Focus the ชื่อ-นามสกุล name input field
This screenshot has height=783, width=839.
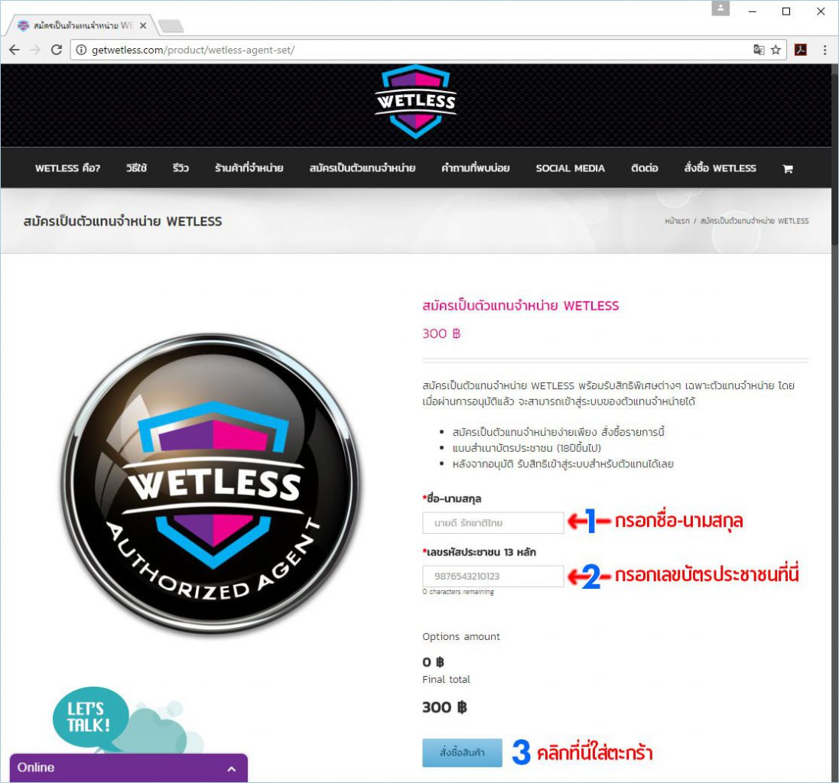pos(493,522)
